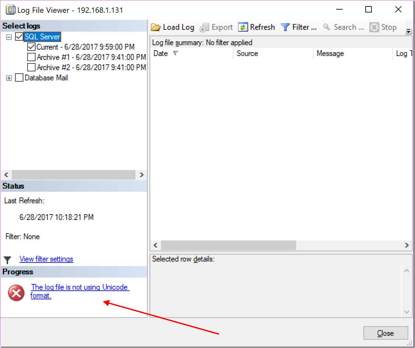Image resolution: width=415 pixels, height=348 pixels.
Task: Run the Refresh toolbar command
Action: click(x=256, y=27)
